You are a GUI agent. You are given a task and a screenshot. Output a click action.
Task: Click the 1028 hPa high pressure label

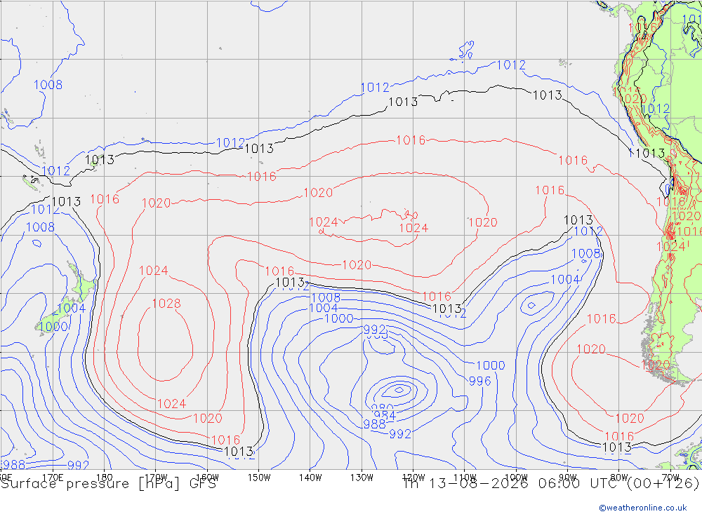click(166, 304)
